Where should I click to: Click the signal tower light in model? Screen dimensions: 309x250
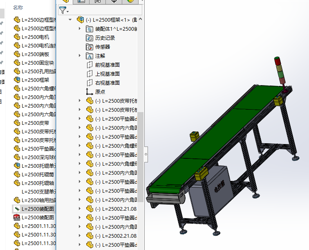pos(280,72)
